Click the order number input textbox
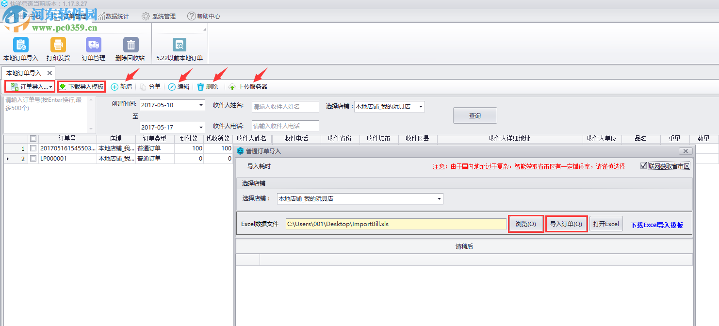 46,114
